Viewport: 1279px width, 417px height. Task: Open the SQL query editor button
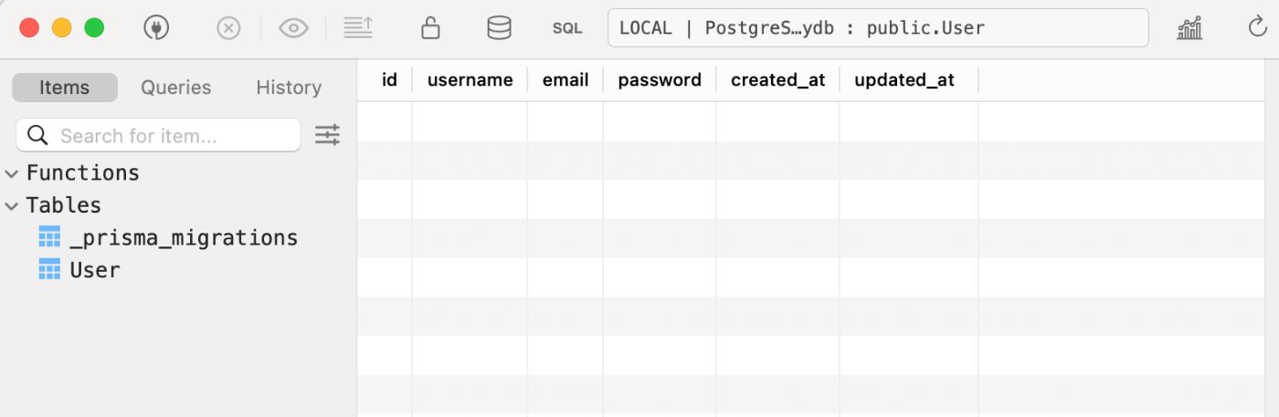[567, 28]
